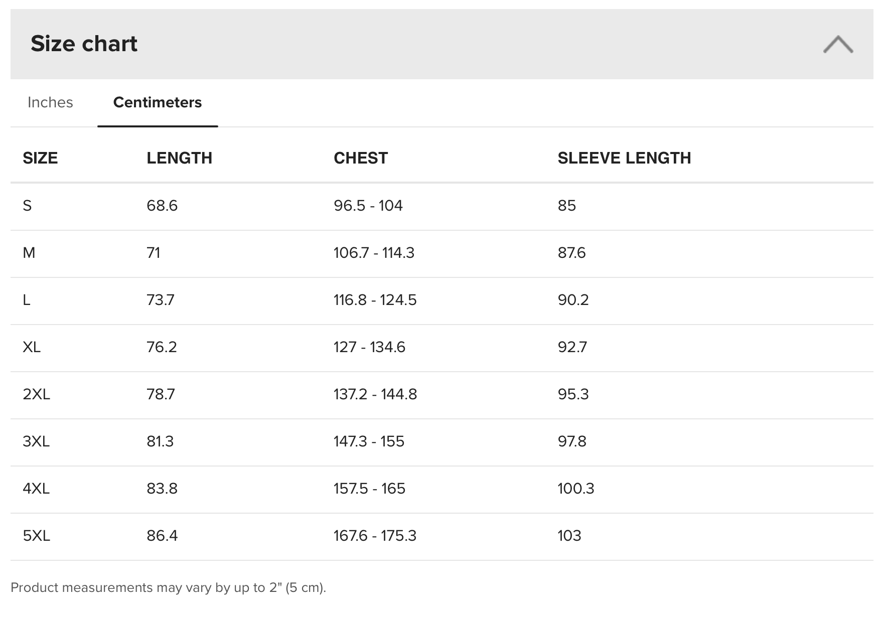Viewport: 883px width, 617px height.
Task: Click the 73.7 length value for L
Action: click(161, 300)
